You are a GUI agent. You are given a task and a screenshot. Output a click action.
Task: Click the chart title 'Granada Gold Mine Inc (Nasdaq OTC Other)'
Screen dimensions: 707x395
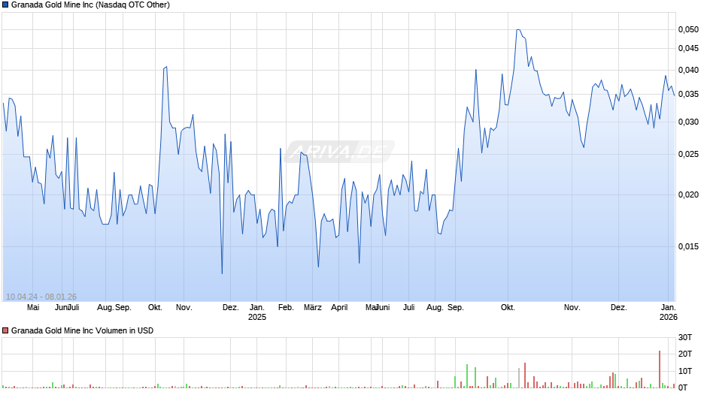tap(90, 5)
